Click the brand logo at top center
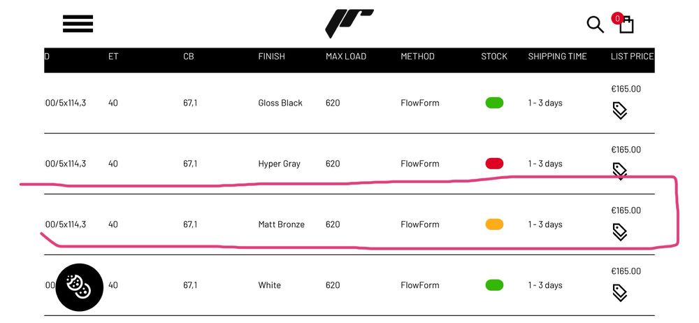The image size is (699, 323). [x=349, y=23]
